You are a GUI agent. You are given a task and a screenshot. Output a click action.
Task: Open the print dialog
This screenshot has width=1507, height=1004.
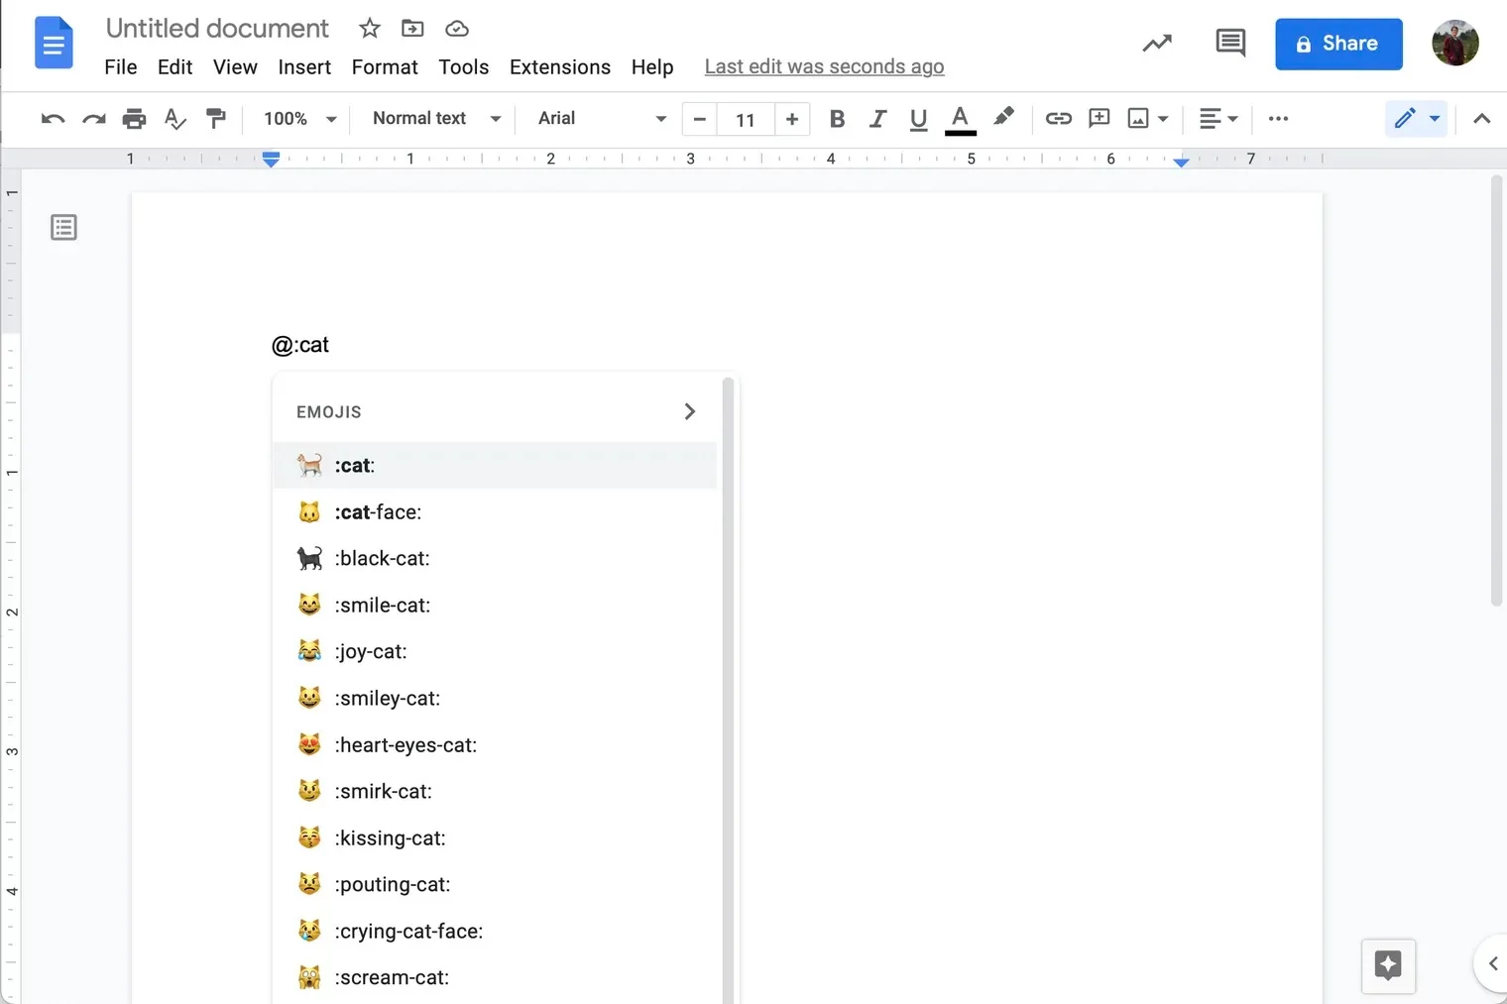tap(134, 119)
